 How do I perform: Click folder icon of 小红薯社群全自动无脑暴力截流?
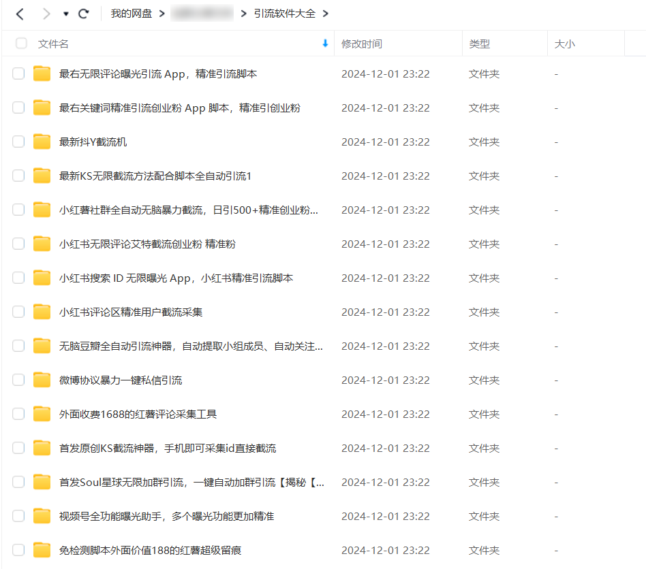pos(42,210)
